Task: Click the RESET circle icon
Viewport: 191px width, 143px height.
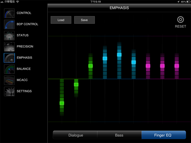Action: (180, 20)
